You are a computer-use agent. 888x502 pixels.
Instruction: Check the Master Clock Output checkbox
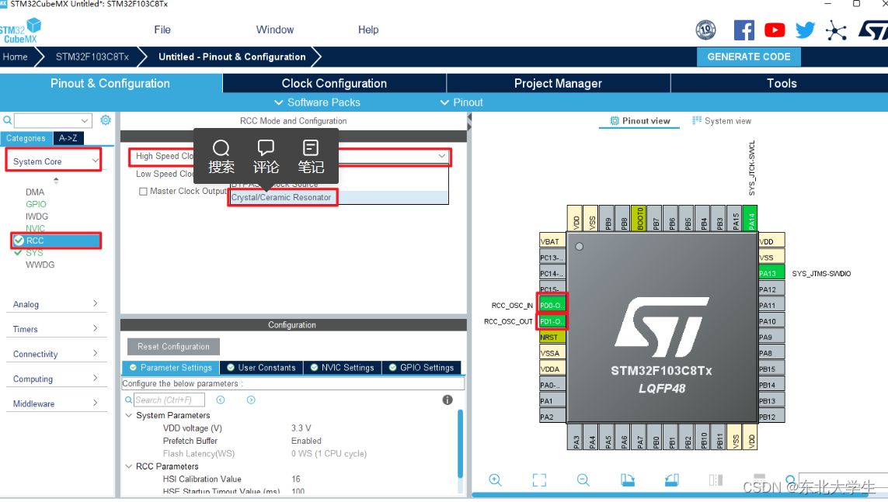pos(143,191)
